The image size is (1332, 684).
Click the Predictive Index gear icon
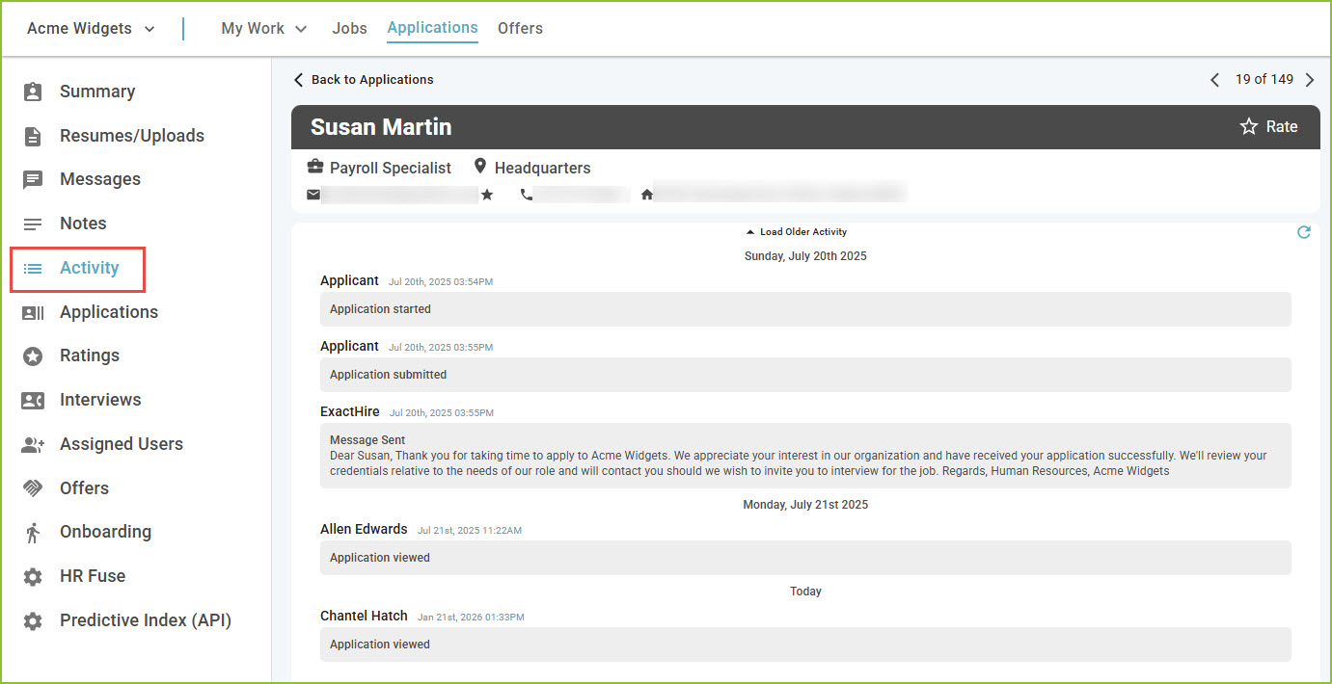click(33, 620)
